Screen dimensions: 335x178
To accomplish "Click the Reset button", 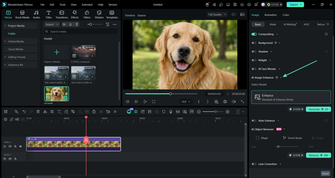I will [x=326, y=173].
